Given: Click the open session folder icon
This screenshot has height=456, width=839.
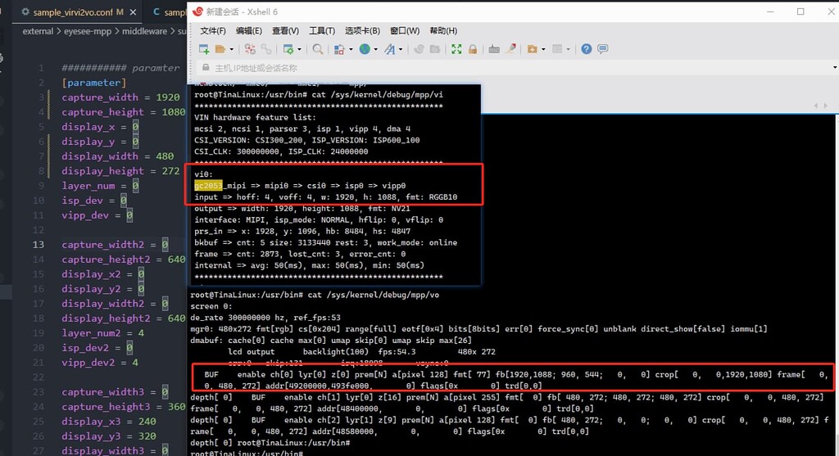Looking at the screenshot, I should point(220,49).
